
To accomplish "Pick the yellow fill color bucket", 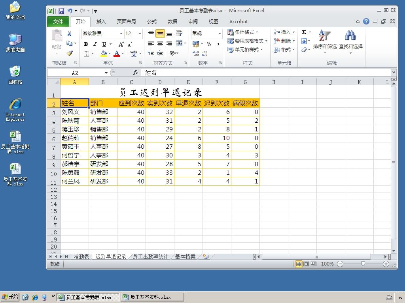I will 104,54.
